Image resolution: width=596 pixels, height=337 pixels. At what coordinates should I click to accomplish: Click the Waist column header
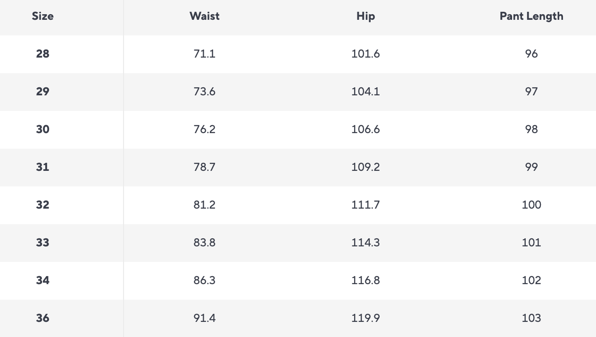[204, 16]
